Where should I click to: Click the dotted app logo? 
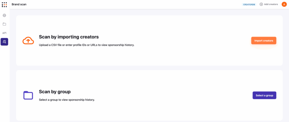(x=4, y=4)
